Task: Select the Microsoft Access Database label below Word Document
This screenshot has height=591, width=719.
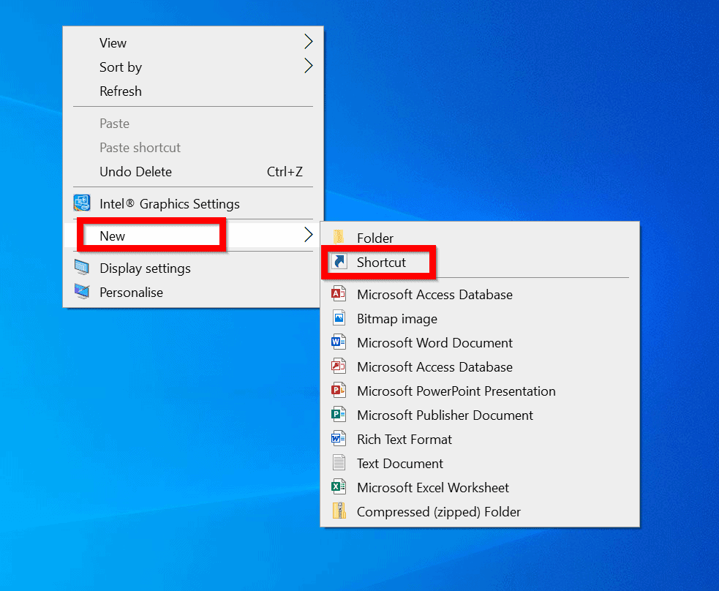Action: pos(434,366)
